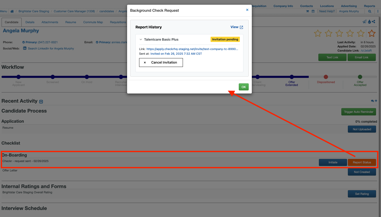Click the home icon in the breadcrumb

point(12,11)
